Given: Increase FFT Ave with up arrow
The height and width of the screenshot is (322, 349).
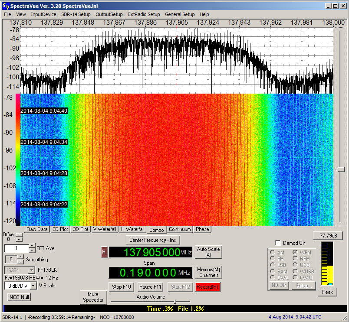Looking at the screenshot, I should click(x=32, y=246).
